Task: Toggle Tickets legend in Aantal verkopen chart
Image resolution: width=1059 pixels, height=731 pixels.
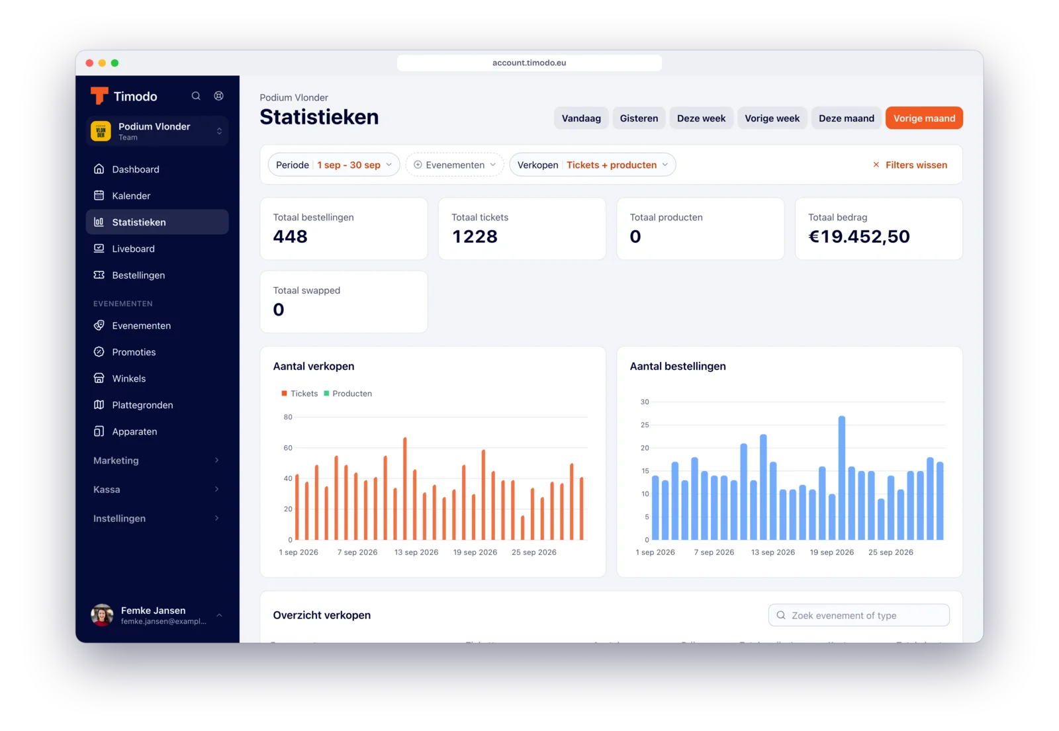Action: point(299,394)
